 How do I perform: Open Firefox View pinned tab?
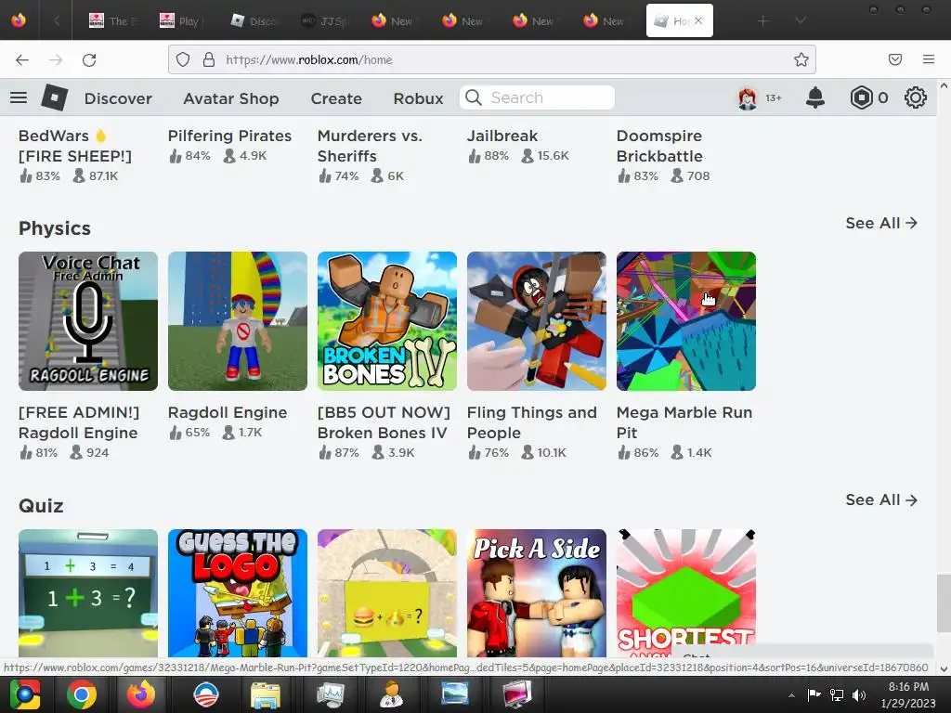[x=19, y=20]
